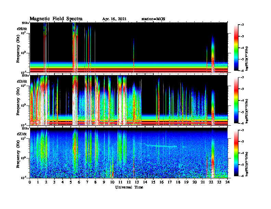The width and height of the screenshot is (271, 209).
Task: Click hour tick label 8 on time axis
Action: (95, 182)
